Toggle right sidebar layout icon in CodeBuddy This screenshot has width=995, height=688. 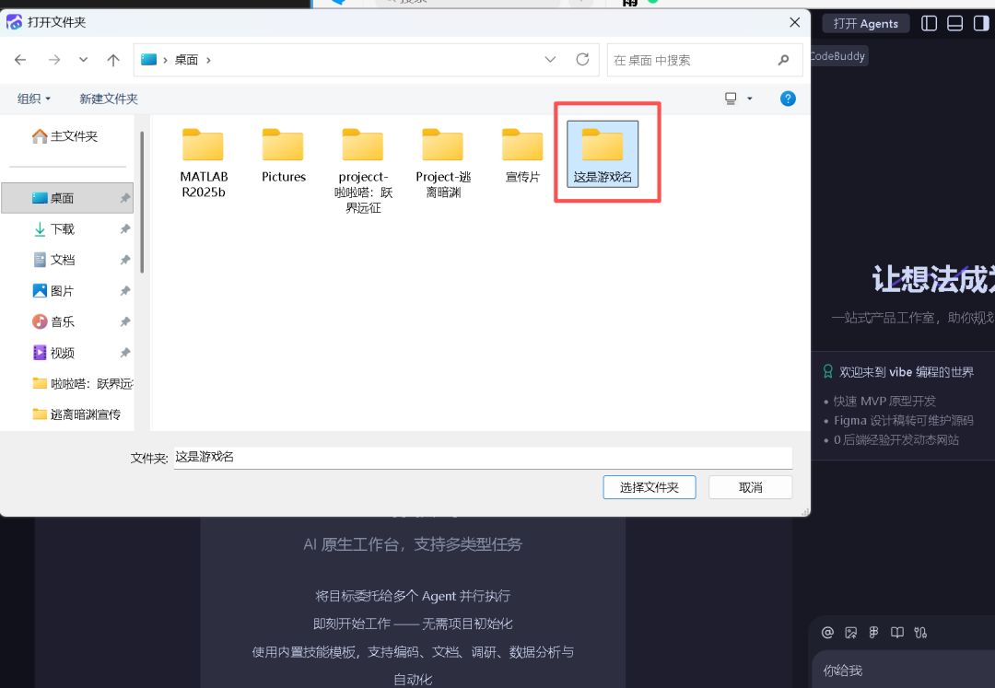pos(981,23)
